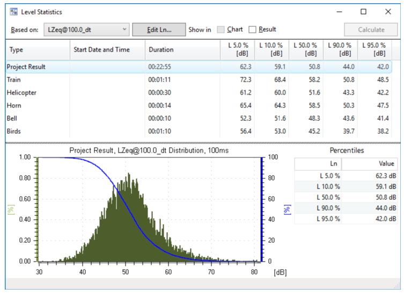Tick the Chart checkbox
This screenshot has width=404, height=296.
pos(221,30)
